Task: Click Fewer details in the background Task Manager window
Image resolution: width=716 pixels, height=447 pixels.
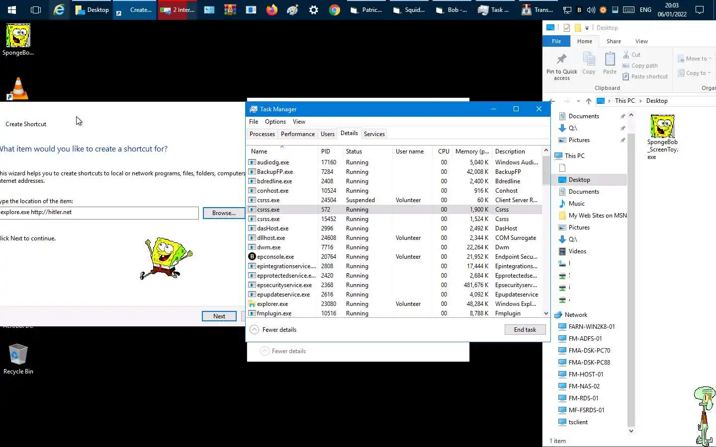Action: click(283, 351)
